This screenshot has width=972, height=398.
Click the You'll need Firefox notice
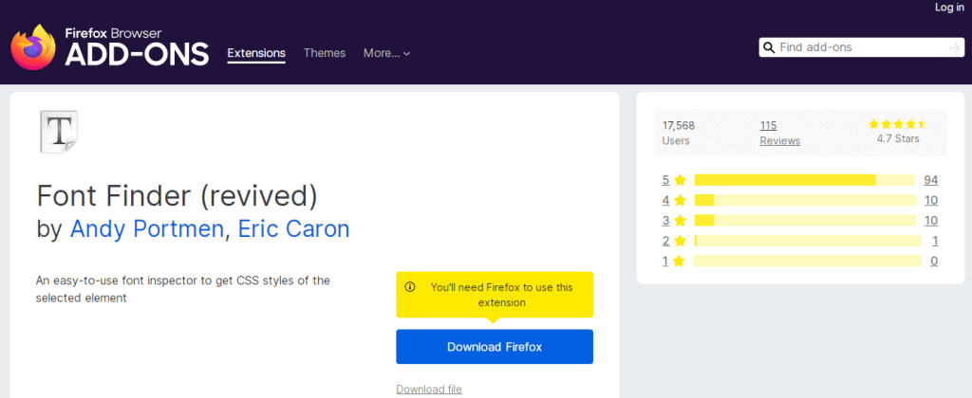pyautogui.click(x=495, y=295)
